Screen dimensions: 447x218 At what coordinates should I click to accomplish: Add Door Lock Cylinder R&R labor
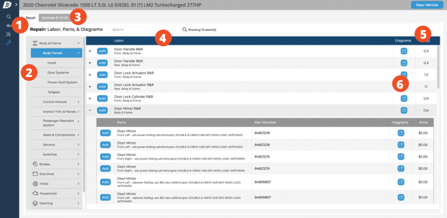tap(102, 98)
